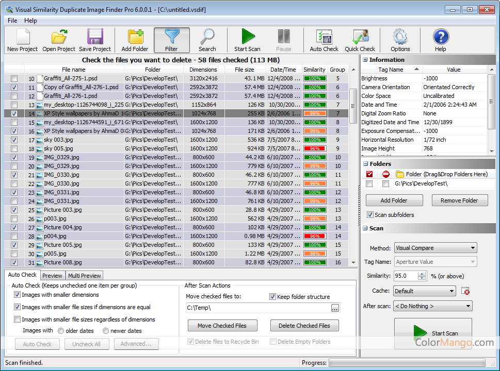Click the red exclude icon in Folders header

(386, 174)
